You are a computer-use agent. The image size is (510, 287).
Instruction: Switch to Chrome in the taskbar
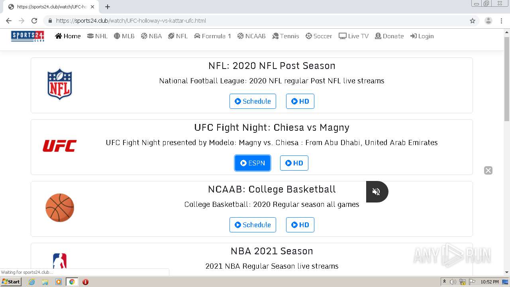[72, 282]
